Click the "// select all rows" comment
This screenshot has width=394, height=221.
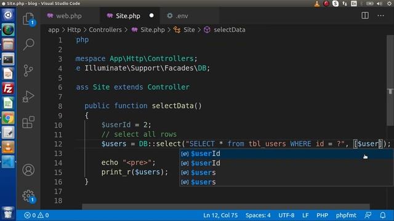point(139,134)
